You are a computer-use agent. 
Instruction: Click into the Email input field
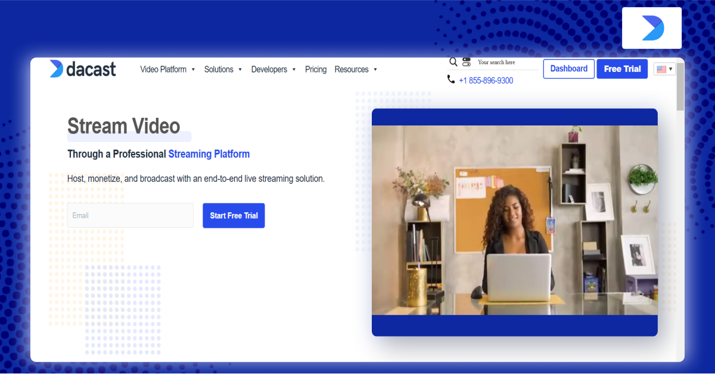coord(130,215)
